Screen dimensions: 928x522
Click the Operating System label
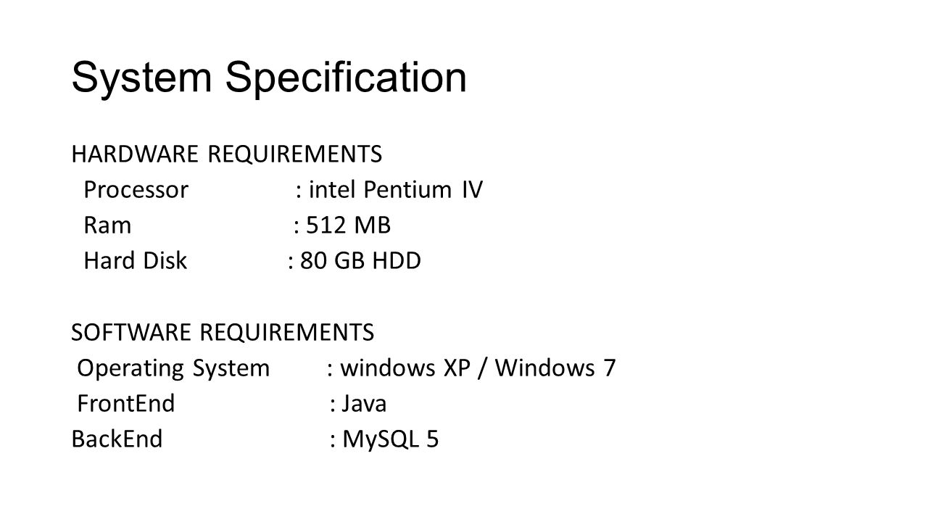[173, 368]
